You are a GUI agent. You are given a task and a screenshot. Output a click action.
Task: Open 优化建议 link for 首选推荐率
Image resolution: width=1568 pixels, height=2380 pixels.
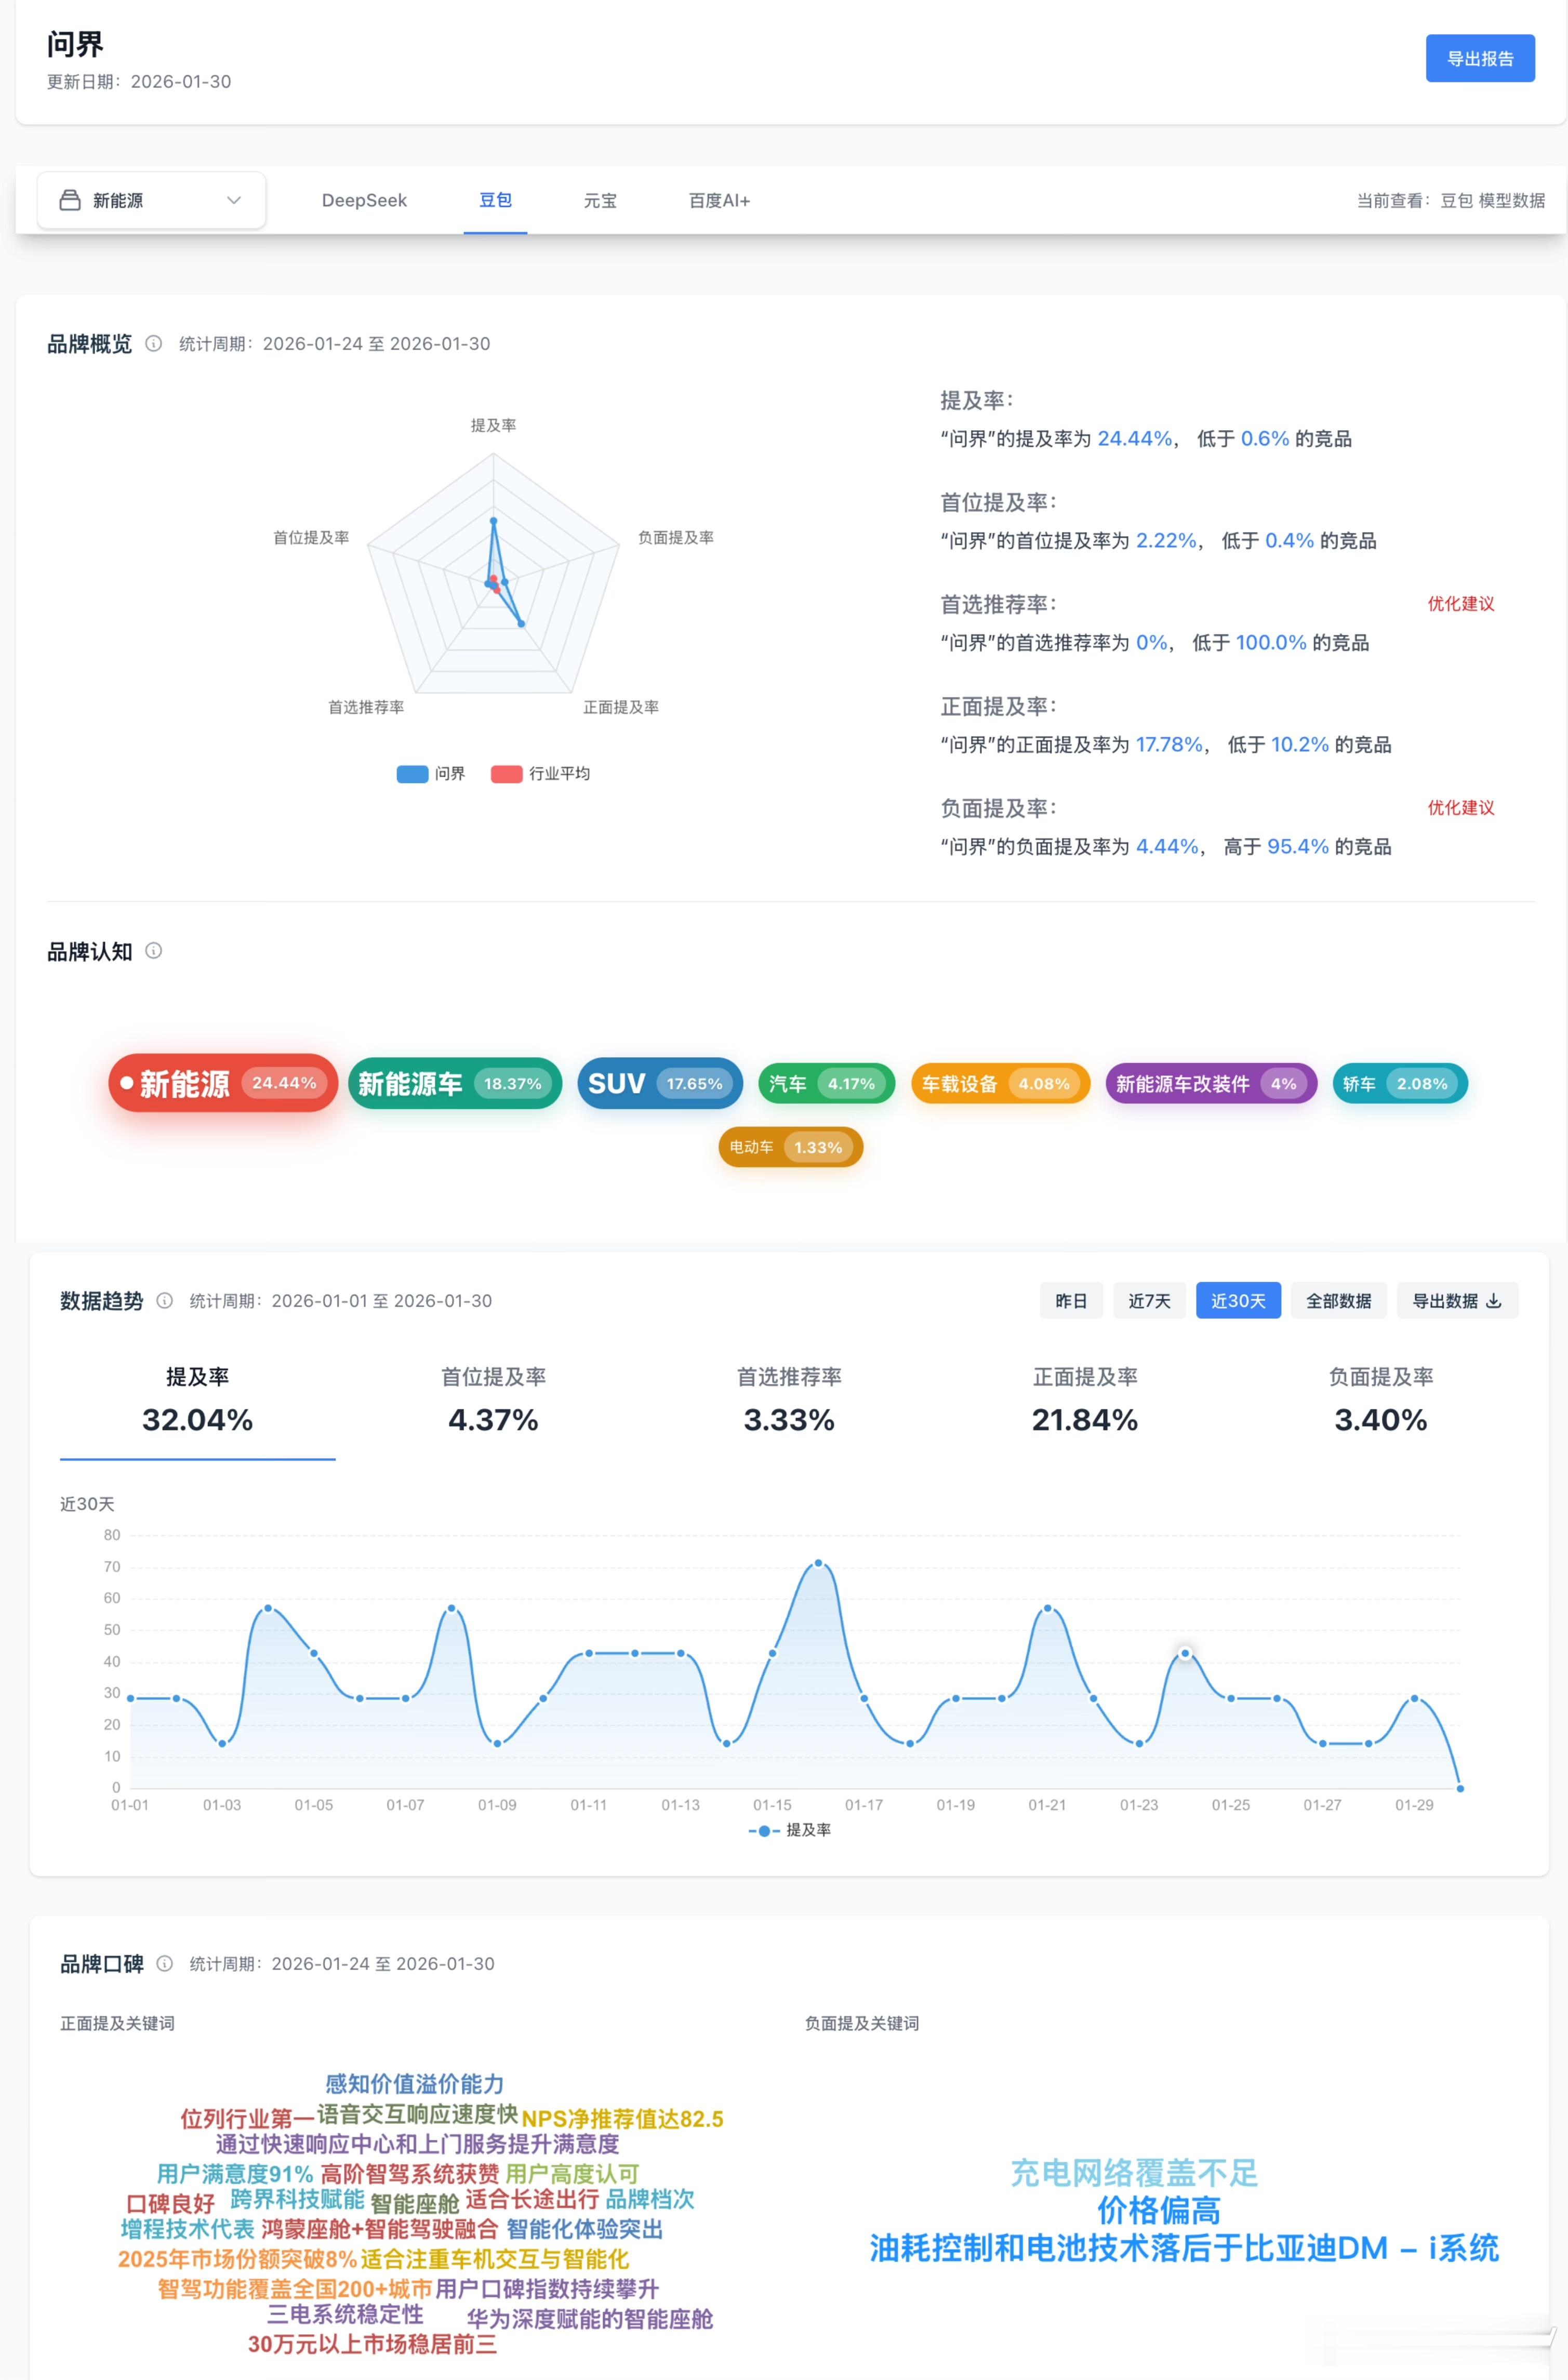(1460, 604)
